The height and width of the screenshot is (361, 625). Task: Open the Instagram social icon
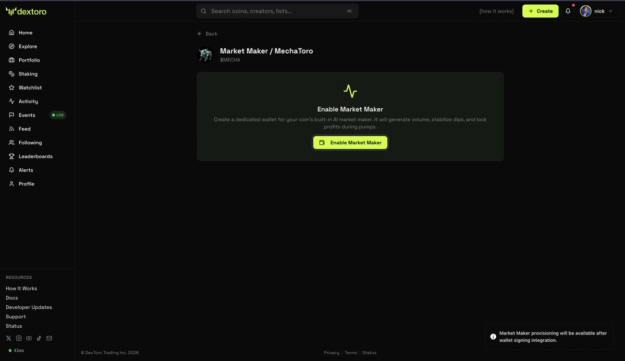19,338
